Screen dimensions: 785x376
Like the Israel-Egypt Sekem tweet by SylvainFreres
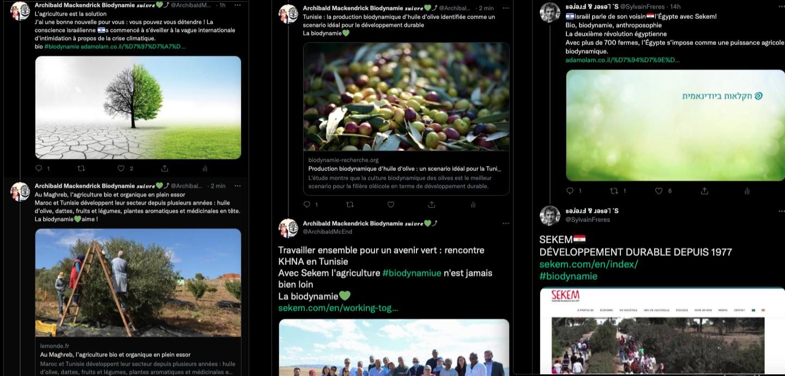(x=659, y=191)
